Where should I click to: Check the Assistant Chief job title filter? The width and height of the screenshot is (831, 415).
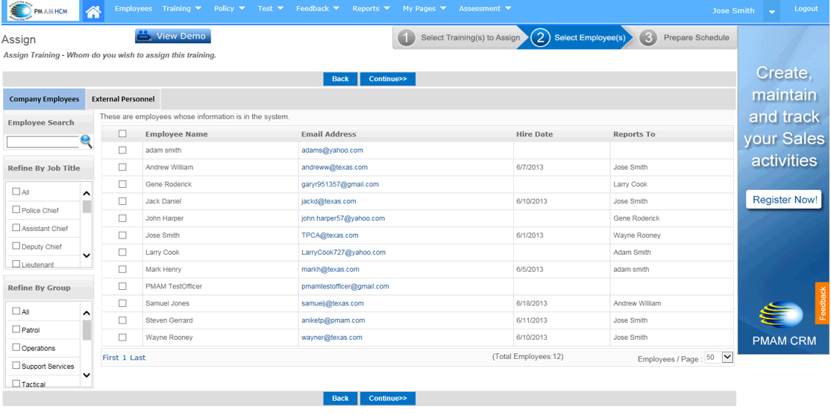pyautogui.click(x=16, y=228)
